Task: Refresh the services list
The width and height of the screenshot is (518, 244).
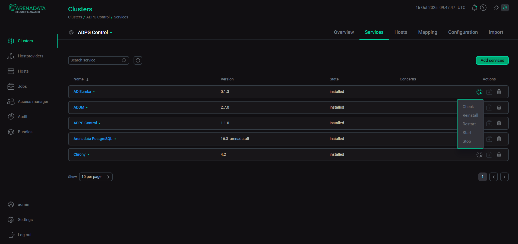Action: pos(138,60)
